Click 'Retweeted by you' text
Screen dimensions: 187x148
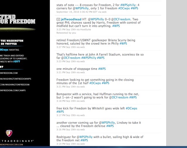66,33
